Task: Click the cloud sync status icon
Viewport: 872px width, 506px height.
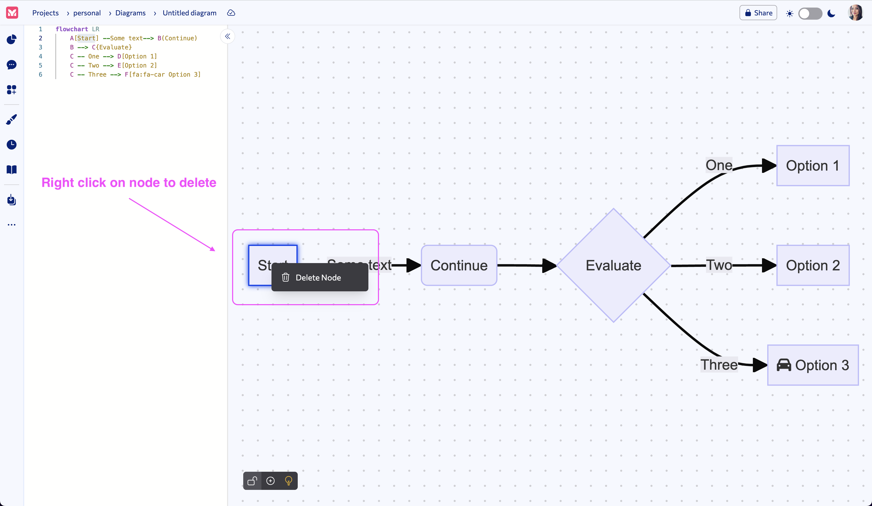Action: click(x=231, y=13)
